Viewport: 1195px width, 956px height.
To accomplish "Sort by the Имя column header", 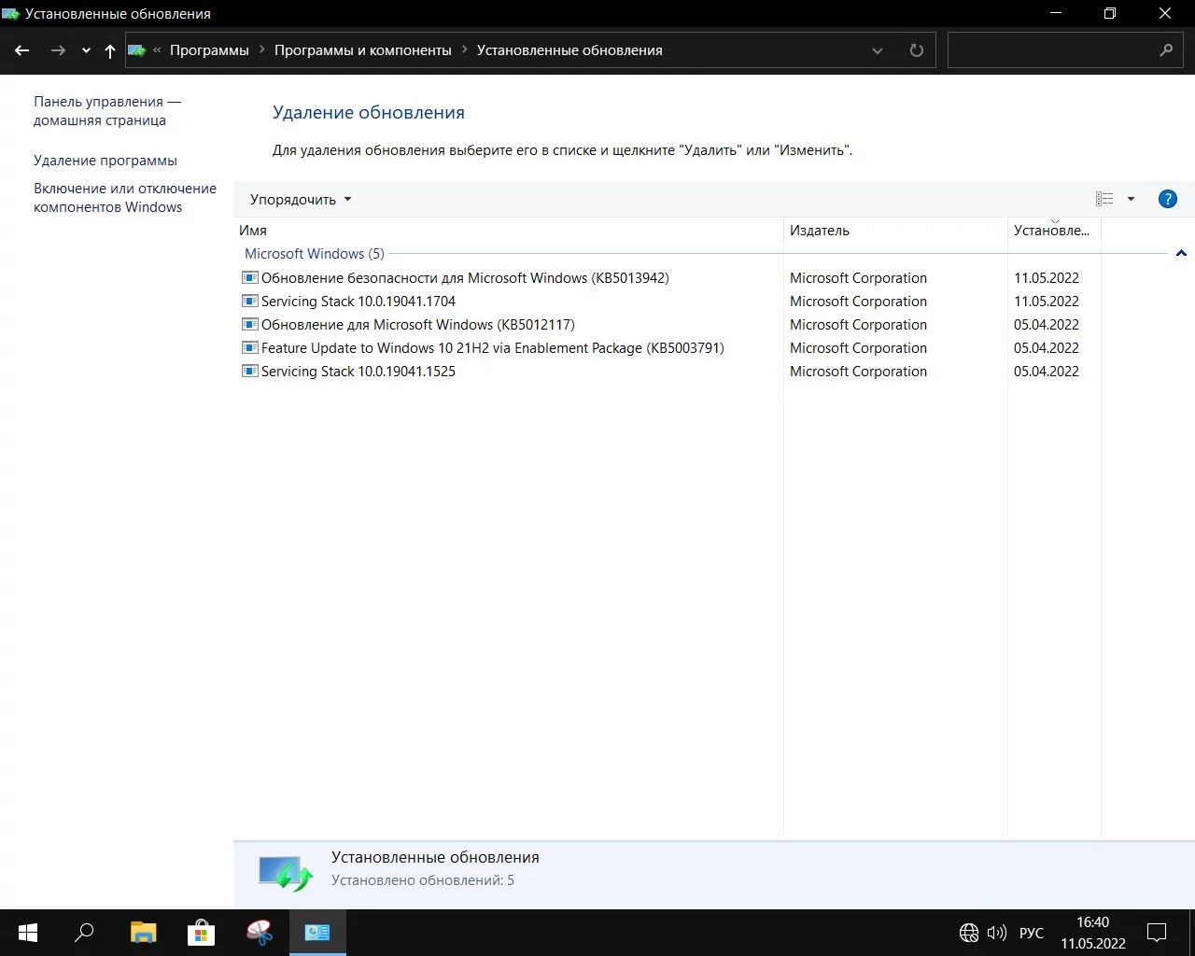I will click(509, 231).
